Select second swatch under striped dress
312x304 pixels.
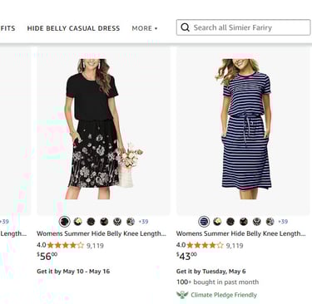(x=217, y=221)
